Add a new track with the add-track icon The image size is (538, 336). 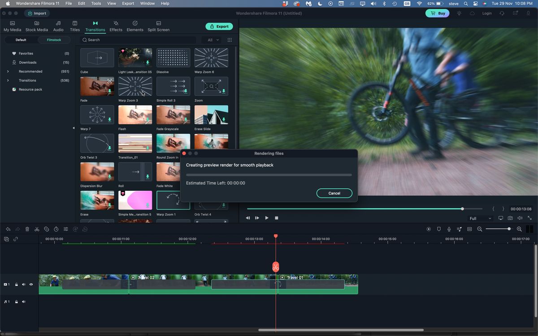[6, 239]
